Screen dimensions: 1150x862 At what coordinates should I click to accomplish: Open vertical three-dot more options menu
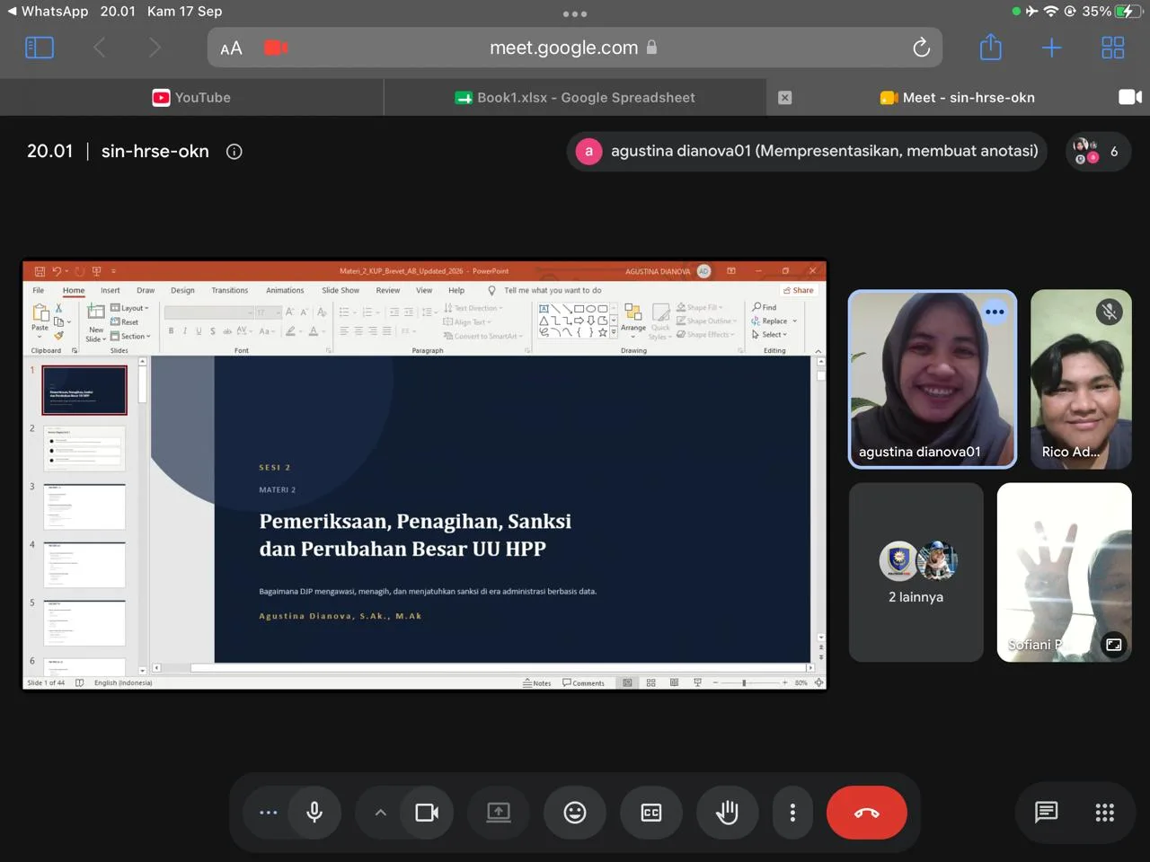click(x=792, y=813)
